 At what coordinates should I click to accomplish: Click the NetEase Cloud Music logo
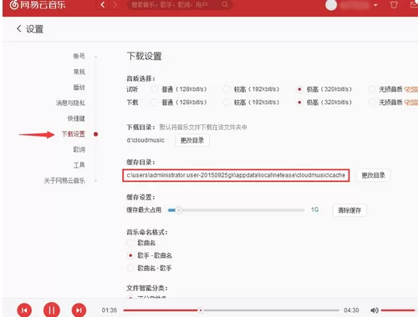[x=38, y=5]
